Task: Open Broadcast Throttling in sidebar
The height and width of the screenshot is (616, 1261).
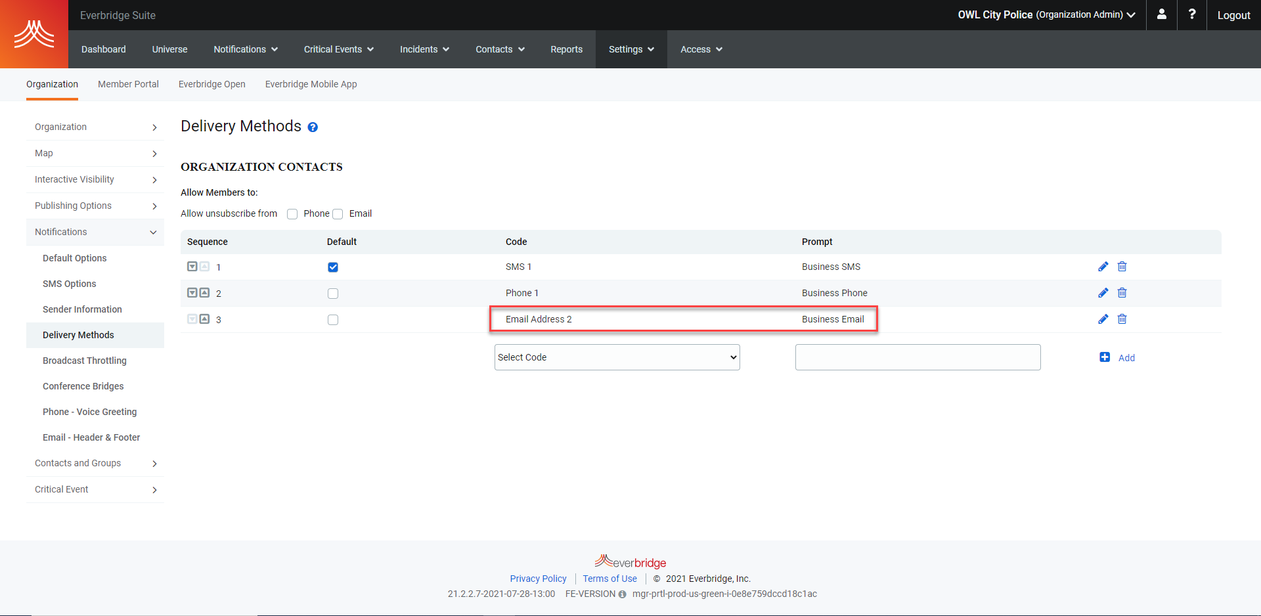Action: coord(85,361)
